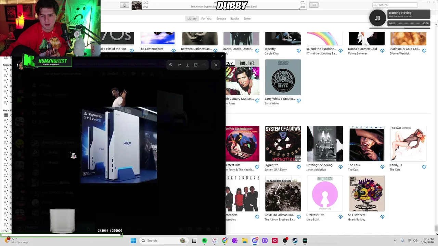This screenshot has width=438, height=246.
Task: Toggle repeat in iTunes player
Action: (302, 3)
